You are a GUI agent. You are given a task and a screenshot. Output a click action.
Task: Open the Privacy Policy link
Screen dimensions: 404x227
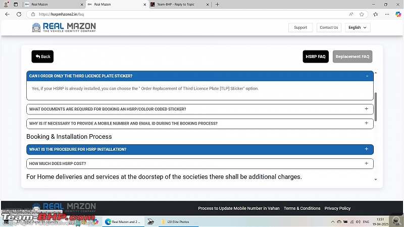[x=337, y=208]
